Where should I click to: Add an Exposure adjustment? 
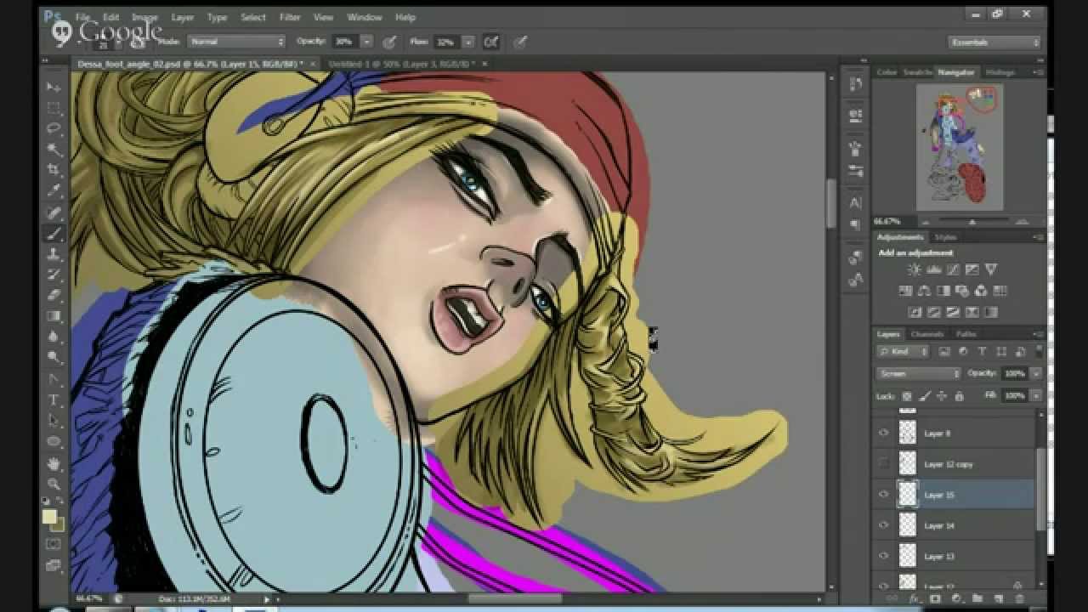click(x=972, y=269)
